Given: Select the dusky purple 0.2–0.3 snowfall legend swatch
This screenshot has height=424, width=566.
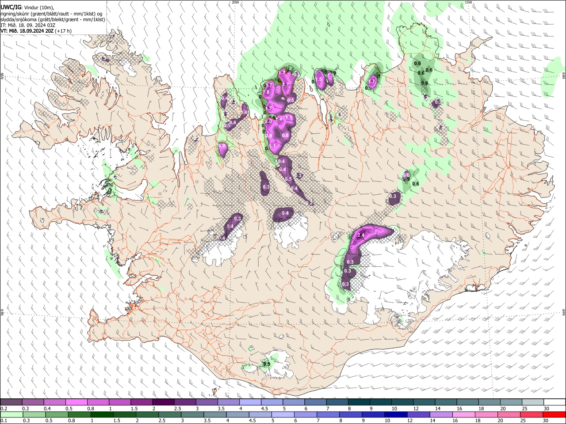Looking at the screenshot, I should (11, 402).
